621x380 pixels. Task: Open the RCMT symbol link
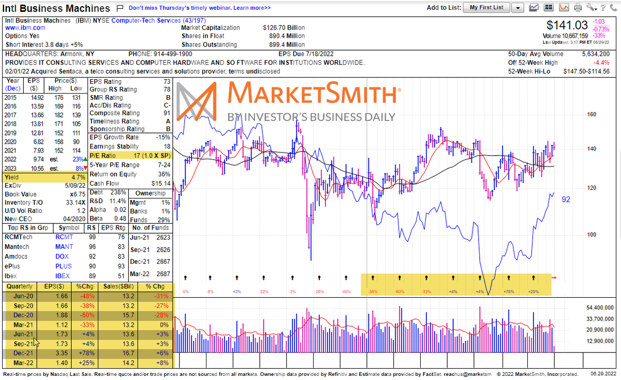[x=65, y=236]
